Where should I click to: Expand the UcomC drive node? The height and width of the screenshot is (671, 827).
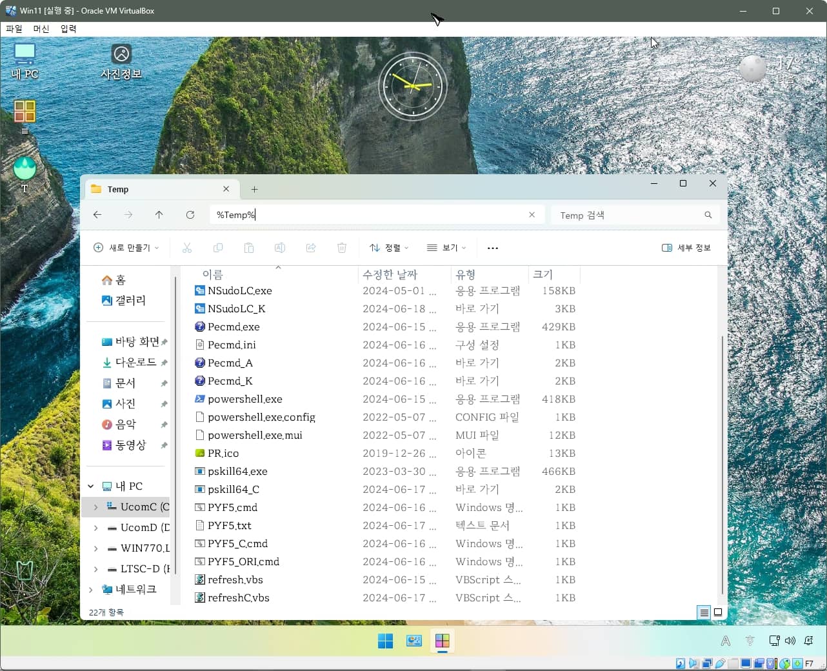96,506
